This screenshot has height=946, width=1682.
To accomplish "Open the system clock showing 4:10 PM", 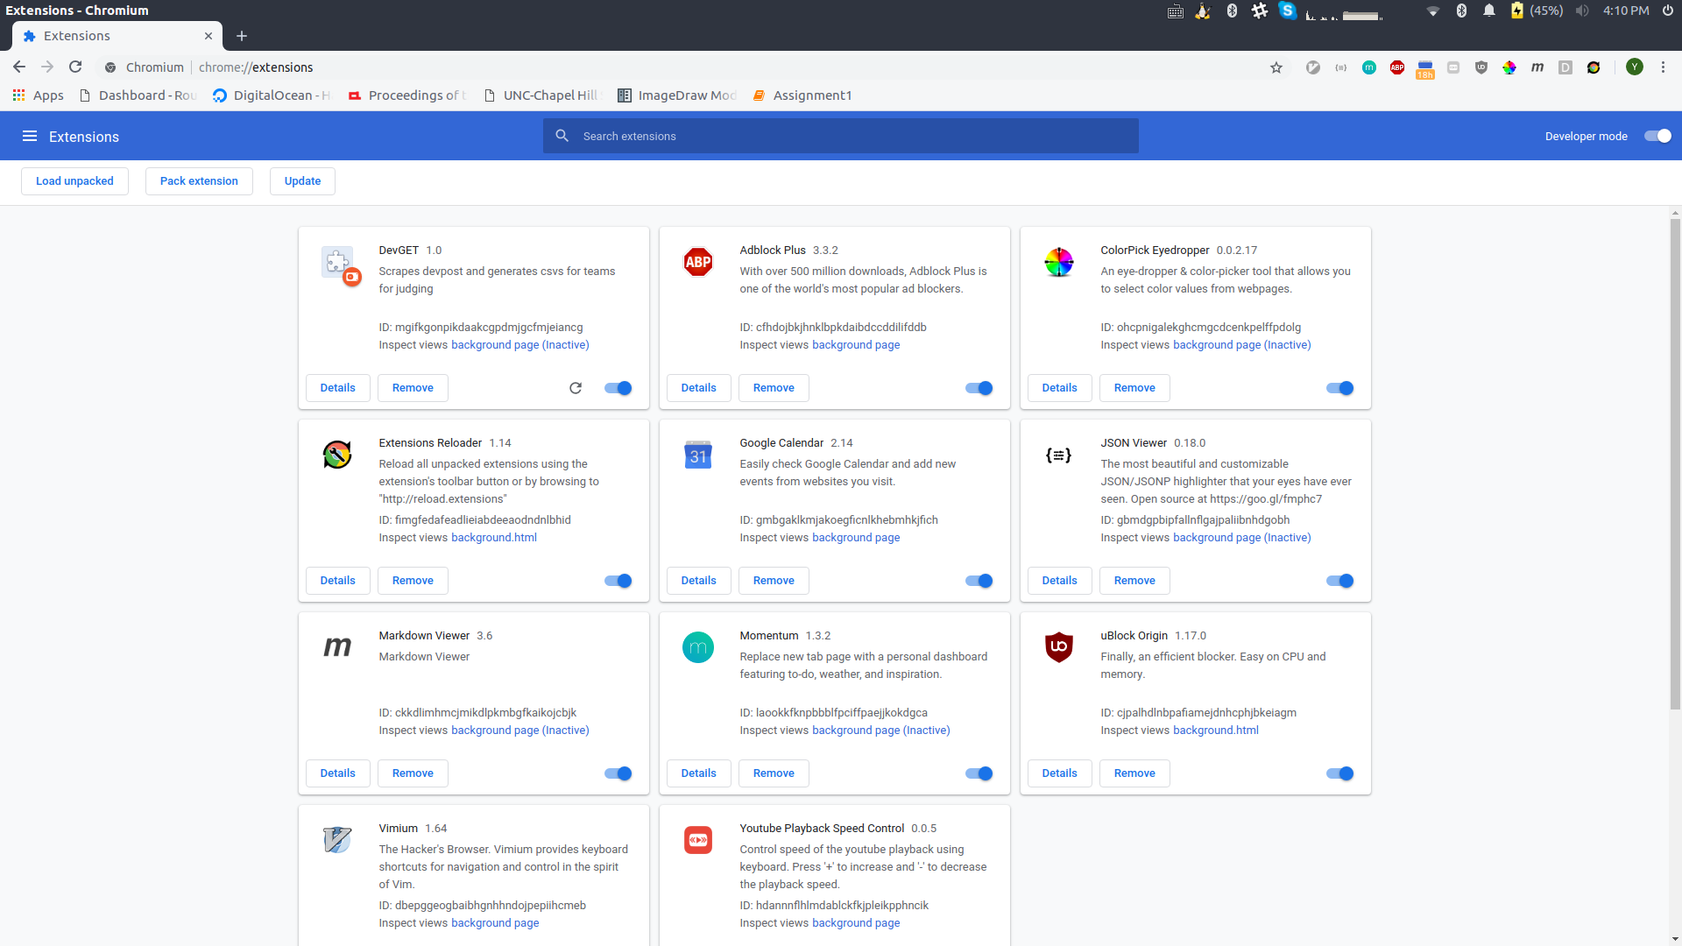I will [x=1626, y=11].
